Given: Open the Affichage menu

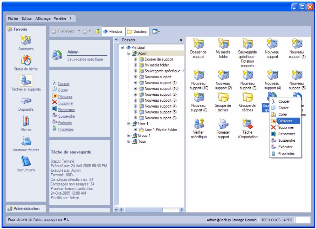Looking at the screenshot, I should [43, 18].
